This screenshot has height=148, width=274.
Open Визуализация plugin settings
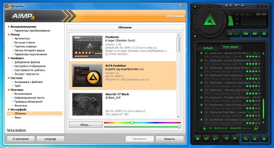coord(23,94)
